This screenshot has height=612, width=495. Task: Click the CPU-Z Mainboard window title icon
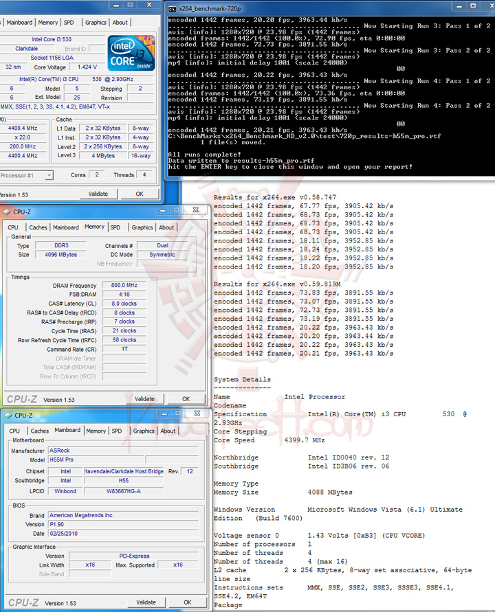click(8, 416)
